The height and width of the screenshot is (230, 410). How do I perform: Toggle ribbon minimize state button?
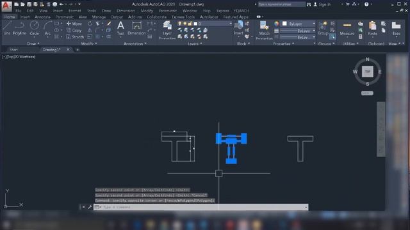258,17
